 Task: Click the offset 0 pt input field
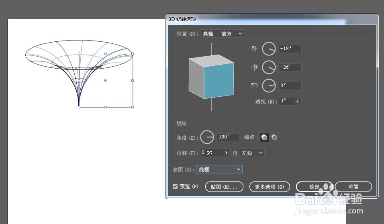click(212, 153)
